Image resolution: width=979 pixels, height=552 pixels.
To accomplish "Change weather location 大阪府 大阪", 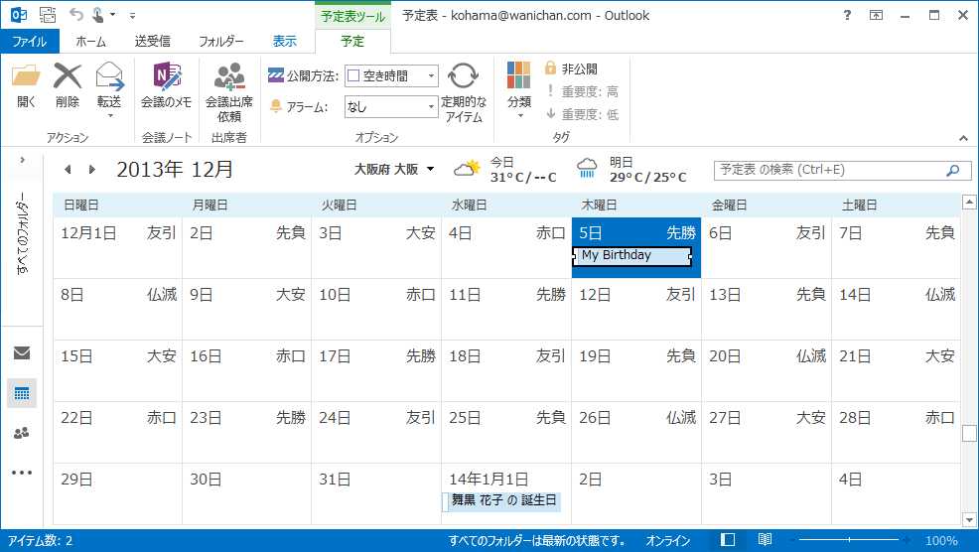I will (394, 169).
